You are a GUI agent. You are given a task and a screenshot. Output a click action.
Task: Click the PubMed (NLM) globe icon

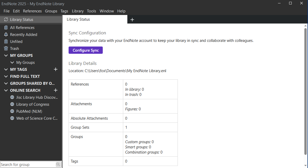(12, 111)
